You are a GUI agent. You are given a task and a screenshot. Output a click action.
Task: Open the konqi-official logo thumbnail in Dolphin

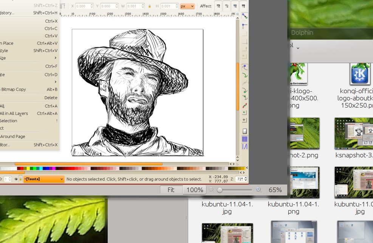pos(360,74)
